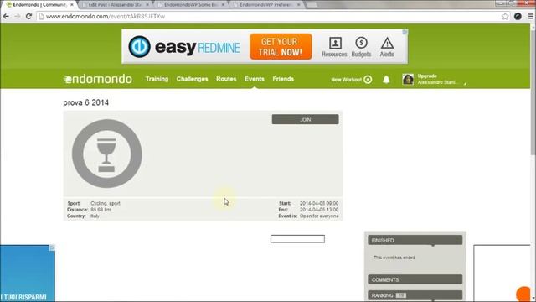536x302 pixels.
Task: Switch to EndomondoWP Some Ex tab
Action: coord(190,5)
